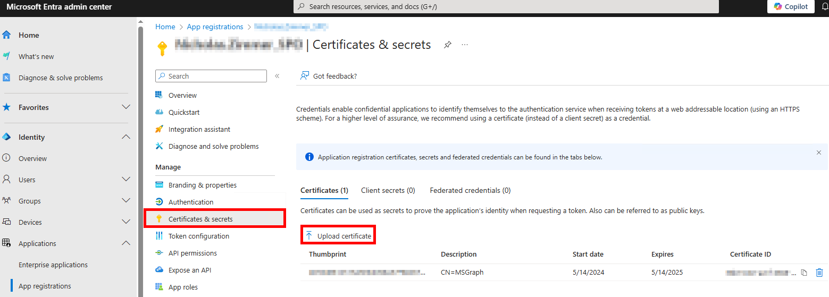Image resolution: width=829 pixels, height=297 pixels.
Task: Open API permissions in the Manage menu
Action: (192, 253)
